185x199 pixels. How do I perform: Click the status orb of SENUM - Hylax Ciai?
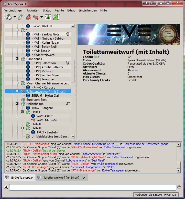[28, 96]
